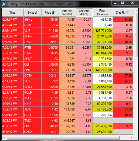Sort by Shrt Flt (%) column header
This screenshot has width=139, height=141.
point(123,13)
